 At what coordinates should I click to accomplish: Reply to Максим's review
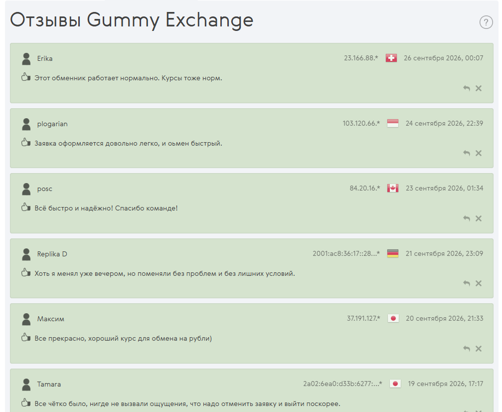pyautogui.click(x=467, y=349)
